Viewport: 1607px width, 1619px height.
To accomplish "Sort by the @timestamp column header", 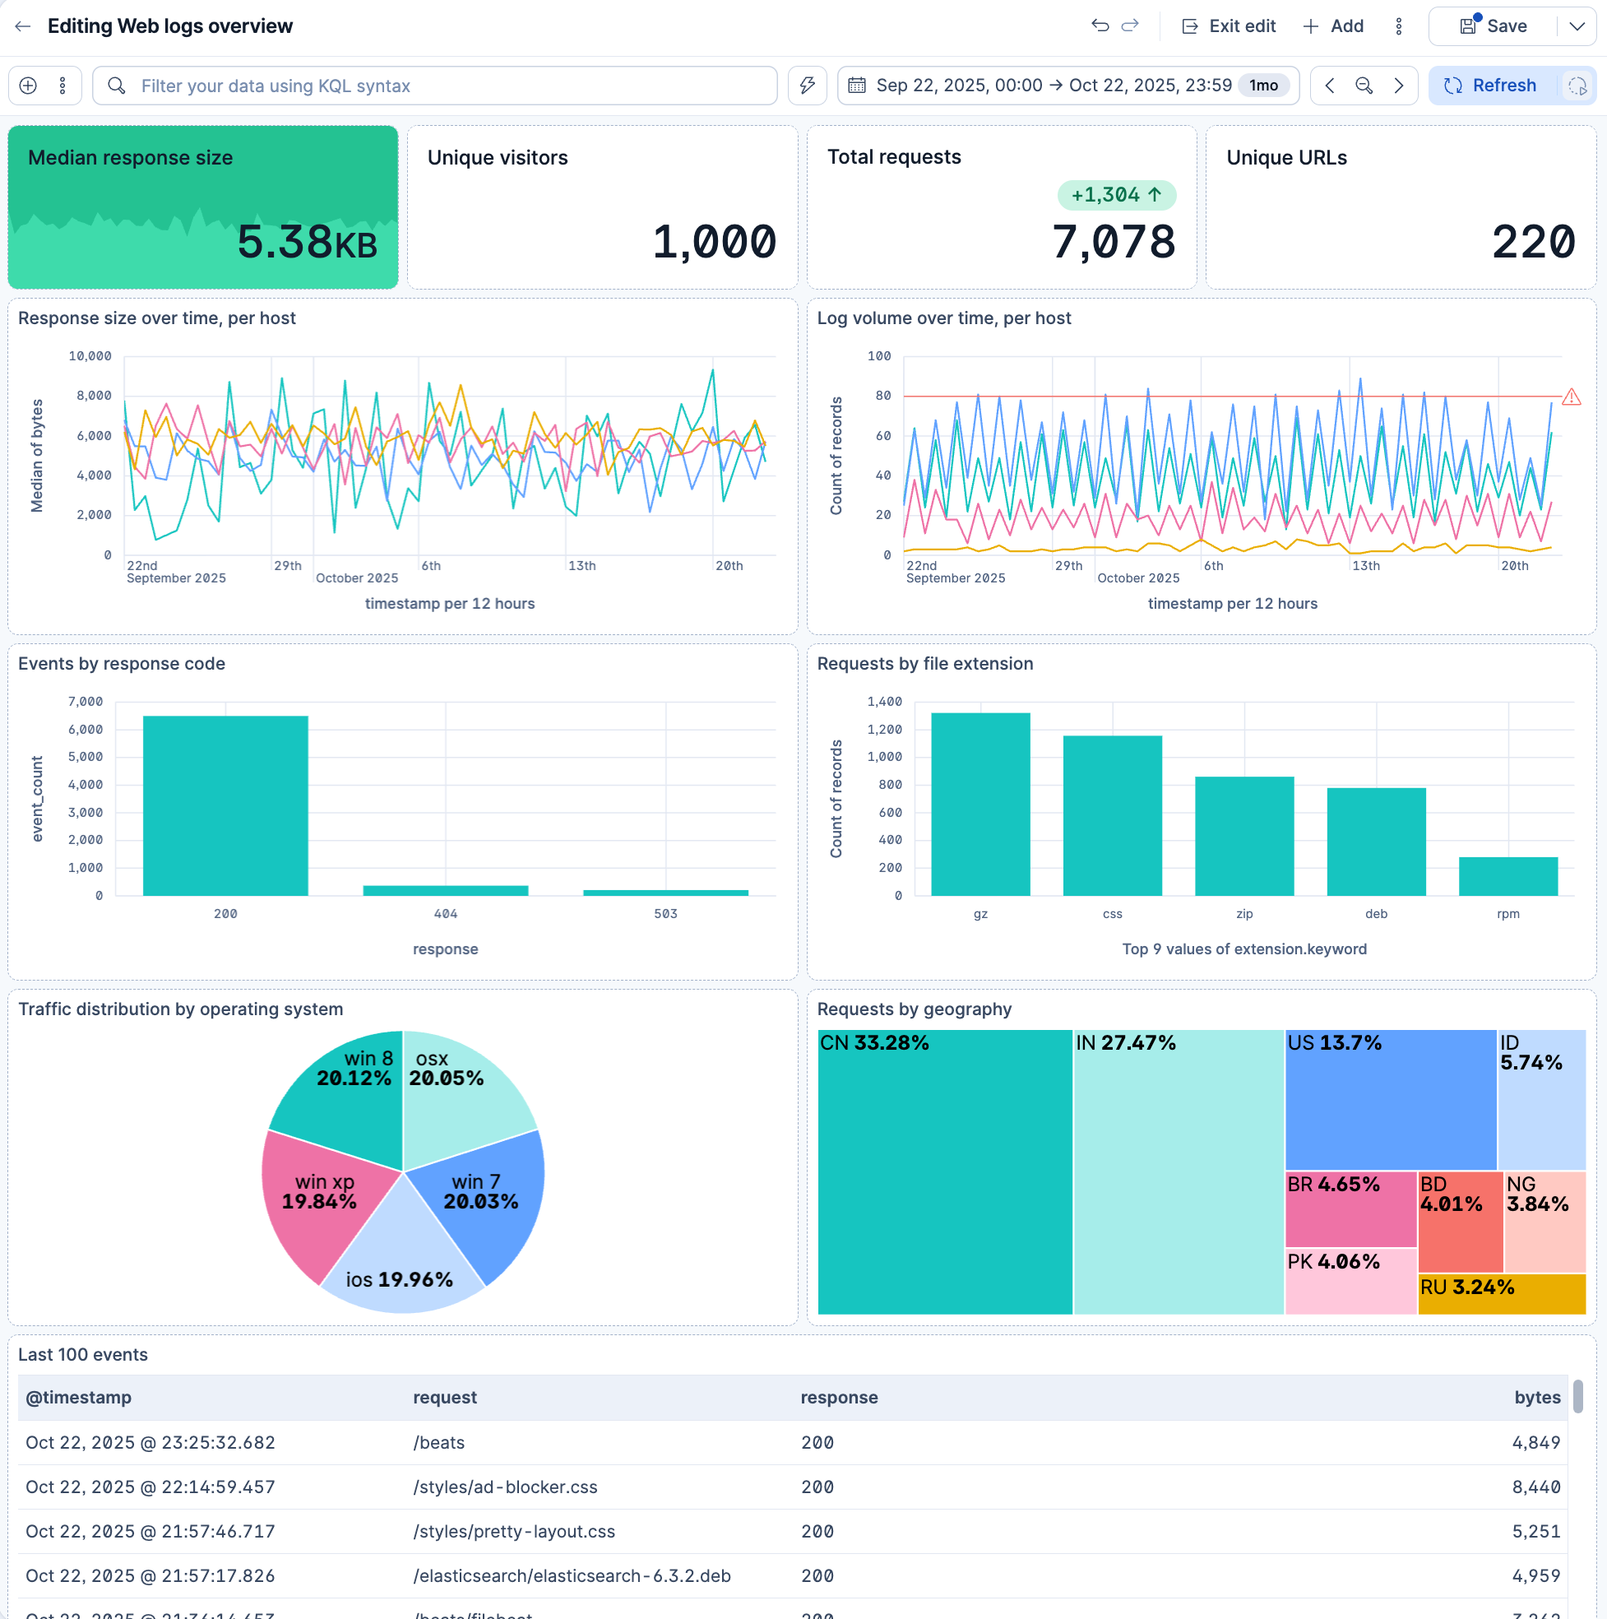I will (x=79, y=1397).
